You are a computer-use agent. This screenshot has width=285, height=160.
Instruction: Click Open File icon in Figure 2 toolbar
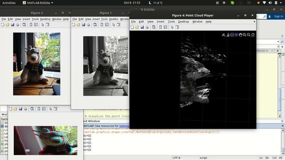[8, 25]
